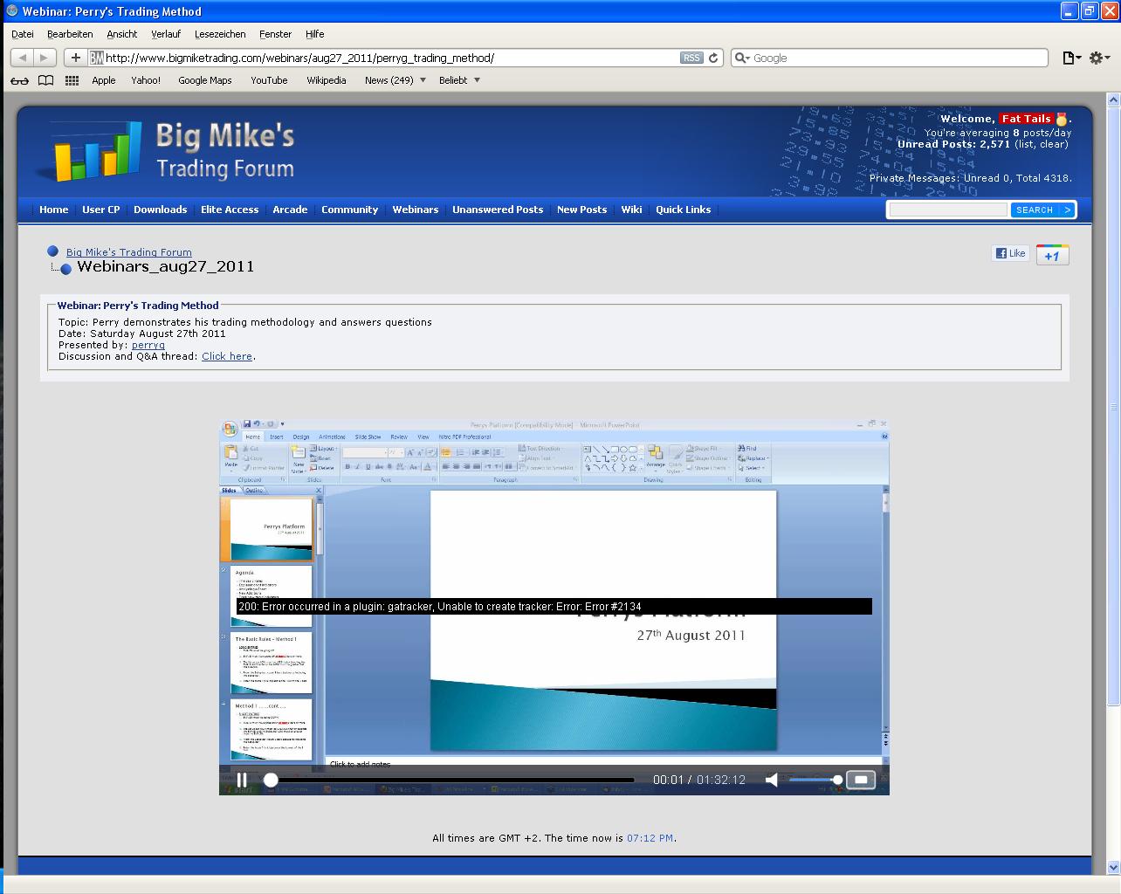Click the unread posts 'list' link
The image size is (1121, 894).
tap(1026, 144)
